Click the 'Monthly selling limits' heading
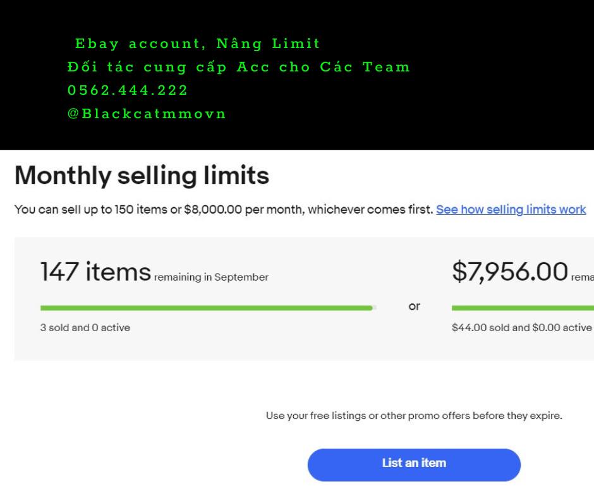Viewport: 594px width, 498px height. pyautogui.click(x=142, y=176)
